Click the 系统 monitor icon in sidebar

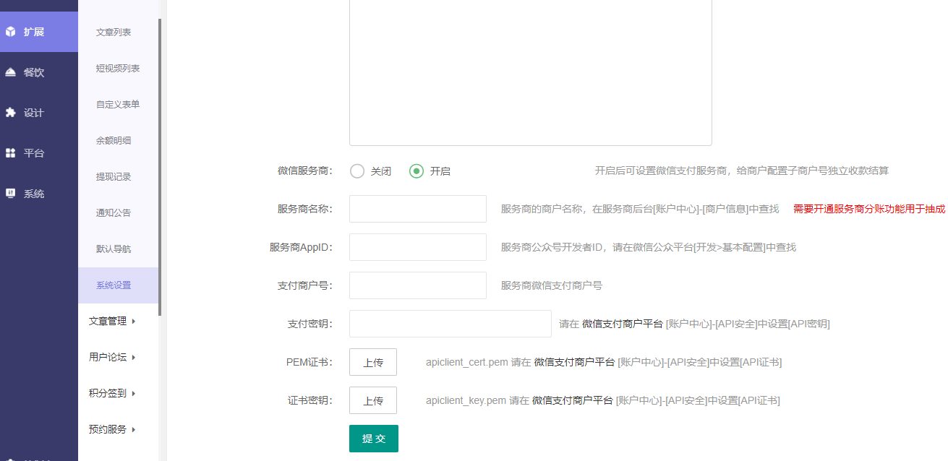click(11, 194)
